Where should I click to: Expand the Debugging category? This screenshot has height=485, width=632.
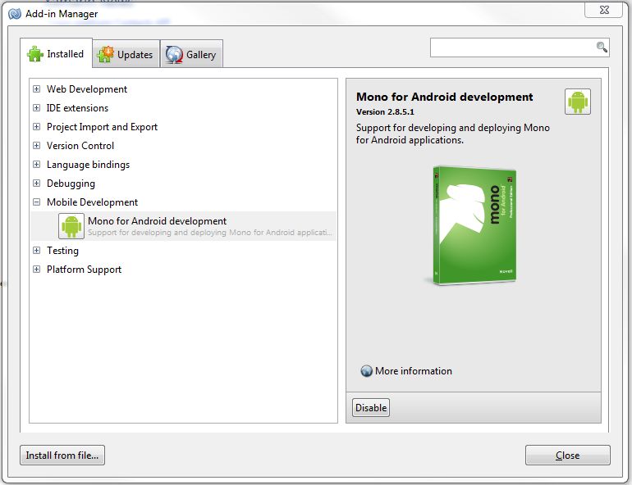pos(37,184)
